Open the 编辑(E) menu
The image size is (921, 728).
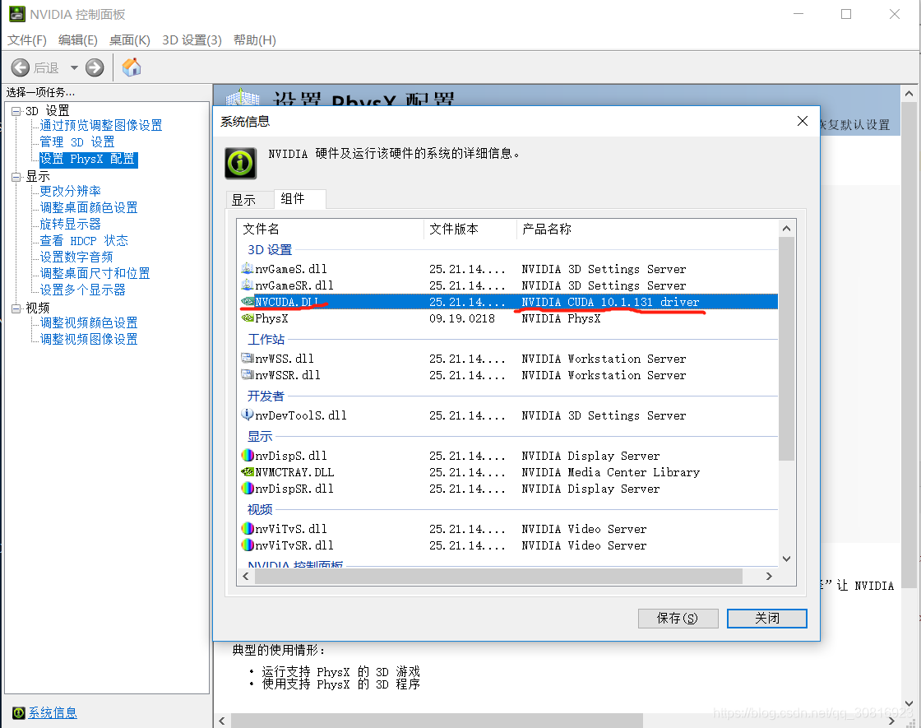78,40
